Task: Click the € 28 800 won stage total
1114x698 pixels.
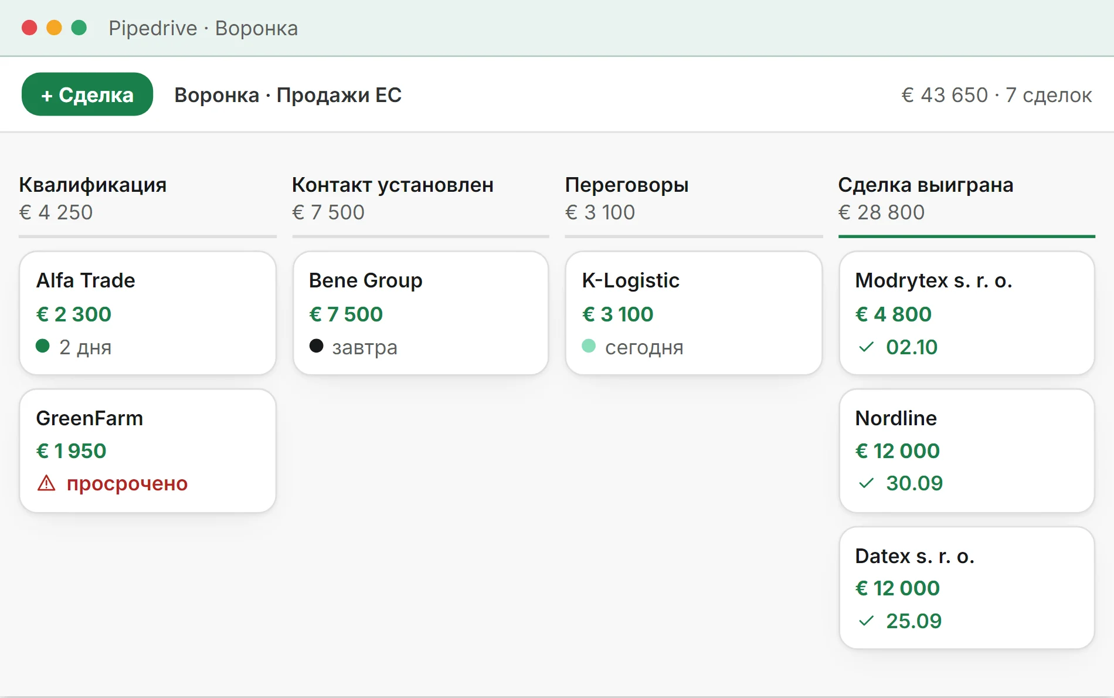Action: (x=881, y=212)
